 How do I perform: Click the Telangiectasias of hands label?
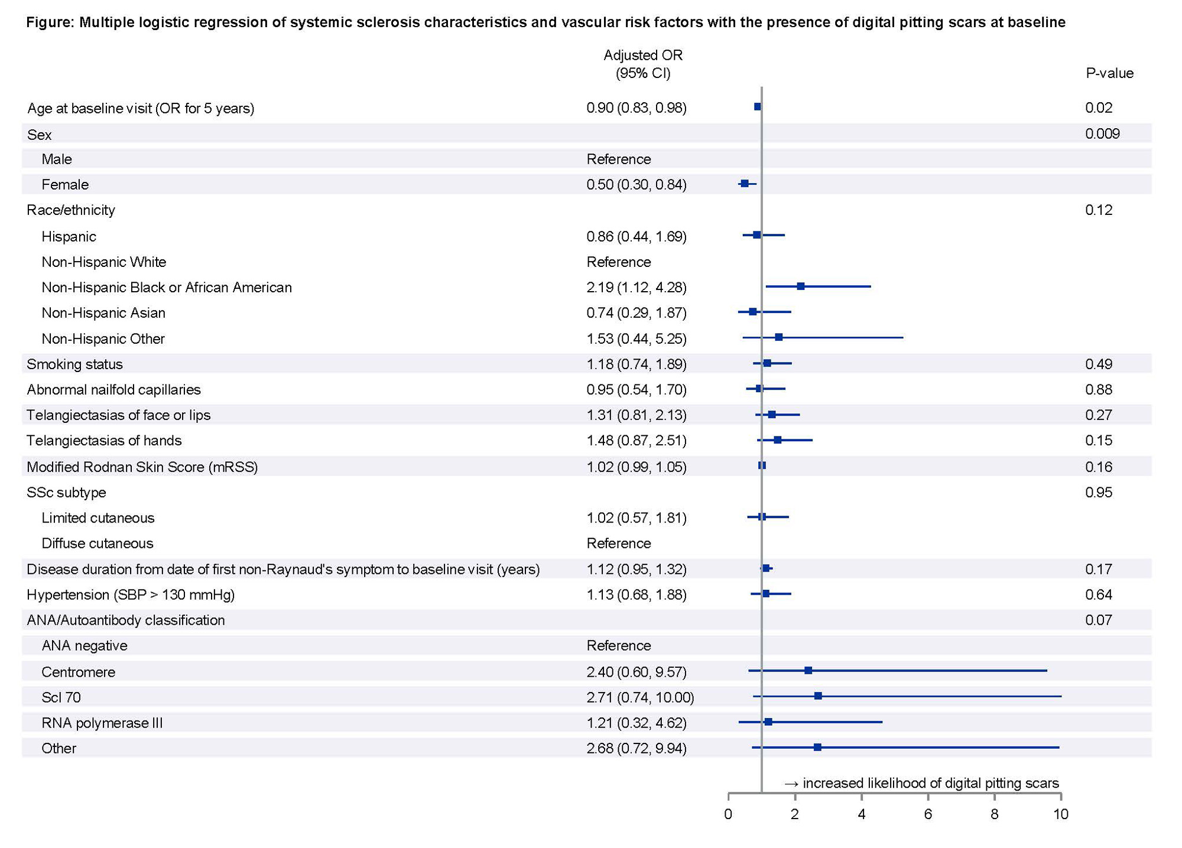click(x=104, y=441)
